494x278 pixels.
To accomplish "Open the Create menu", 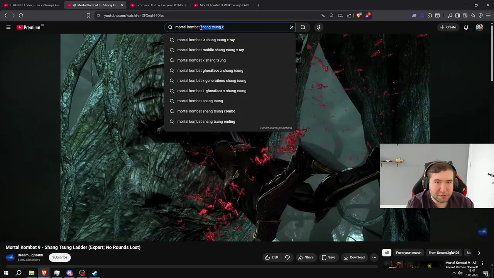I will click(x=448, y=27).
